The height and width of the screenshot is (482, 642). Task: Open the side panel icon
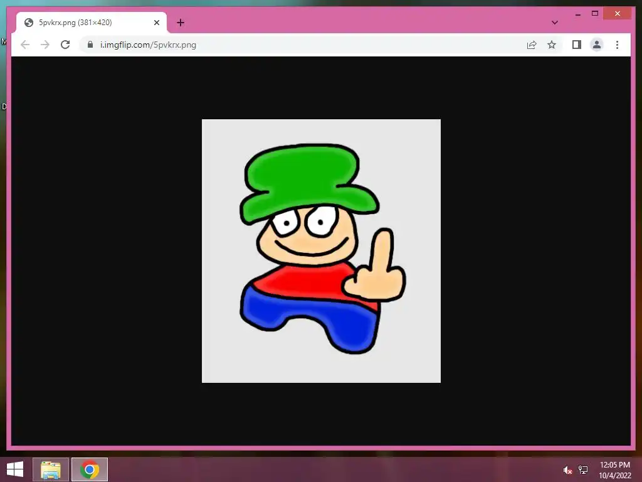[x=577, y=45]
